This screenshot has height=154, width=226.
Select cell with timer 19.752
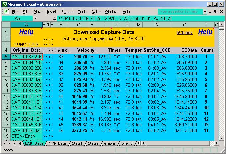coord(104,74)
